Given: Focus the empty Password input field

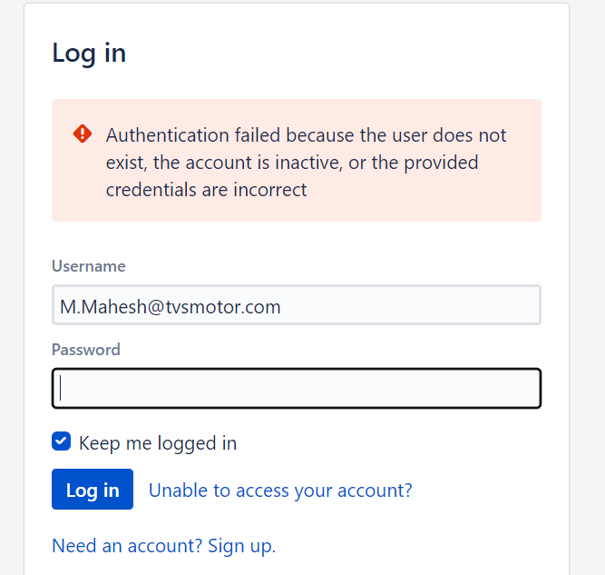Looking at the screenshot, I should click(297, 389).
